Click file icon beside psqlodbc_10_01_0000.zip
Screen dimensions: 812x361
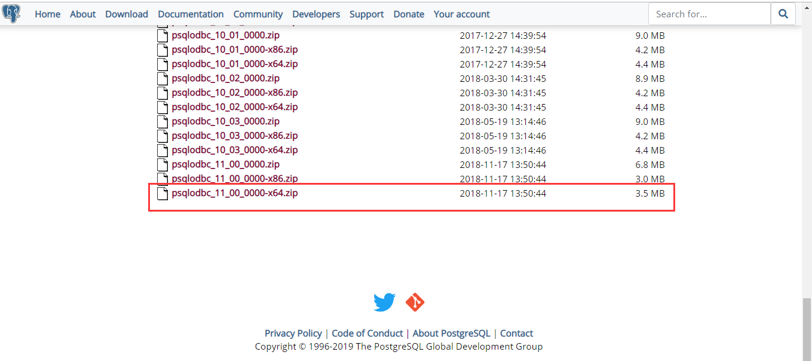click(163, 35)
